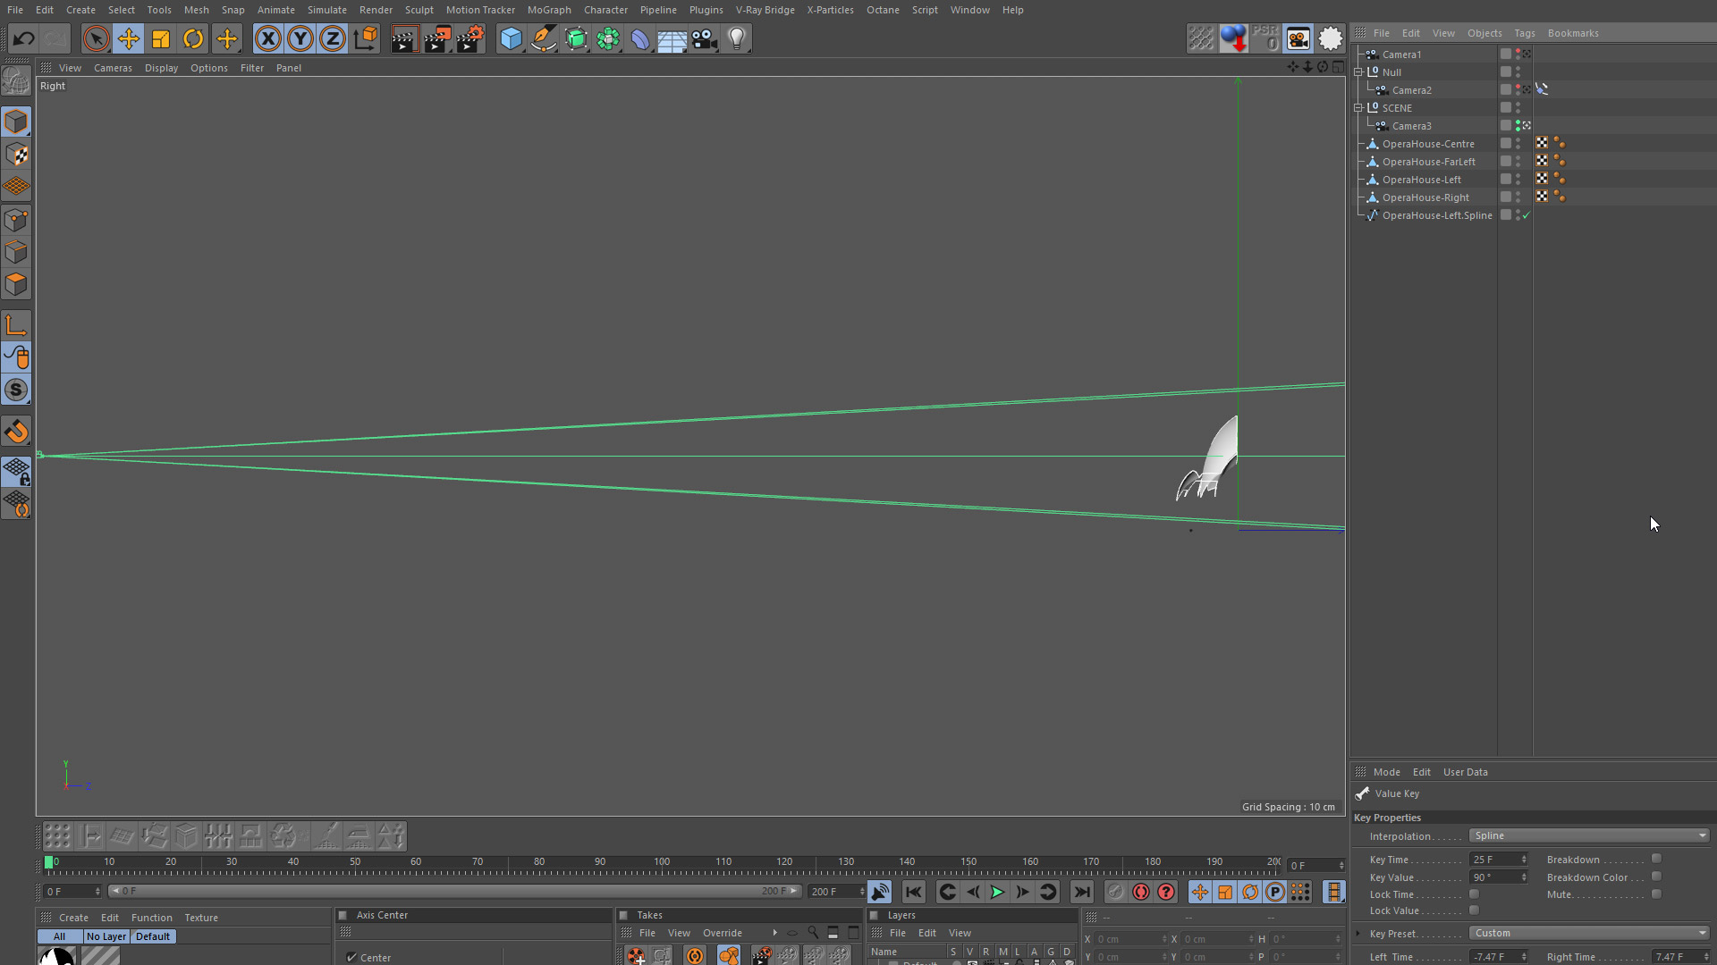
Task: Click the Render View clapperboard icon
Action: (x=403, y=38)
